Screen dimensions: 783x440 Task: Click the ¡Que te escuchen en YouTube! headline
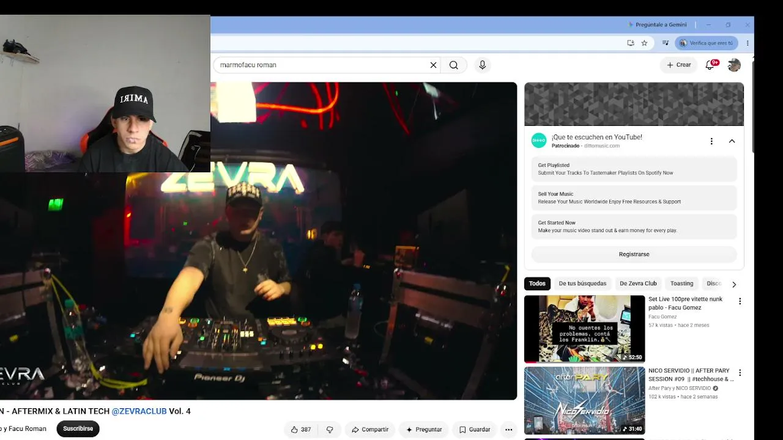(596, 137)
